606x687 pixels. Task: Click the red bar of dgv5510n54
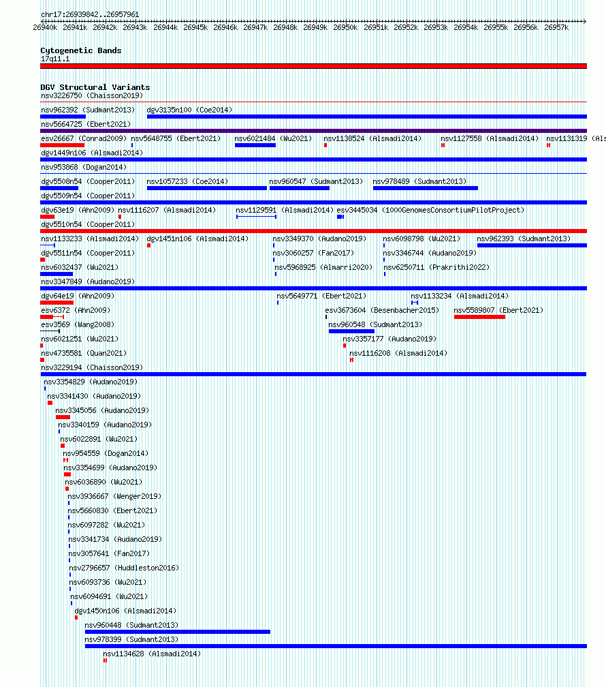click(x=313, y=231)
